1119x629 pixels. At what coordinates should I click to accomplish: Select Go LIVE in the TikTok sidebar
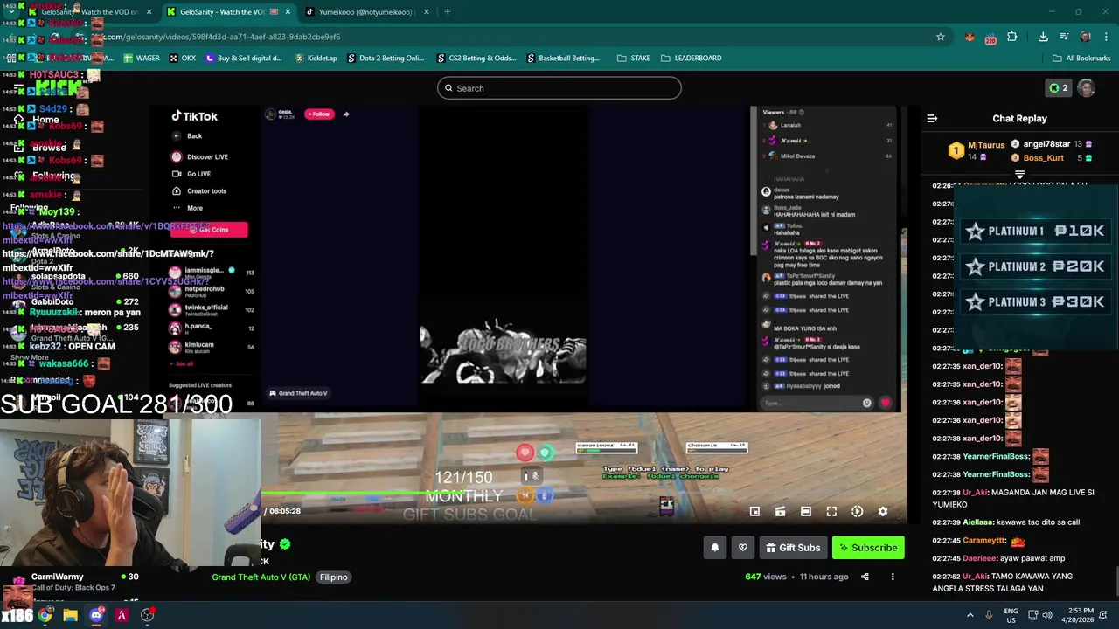pyautogui.click(x=191, y=174)
